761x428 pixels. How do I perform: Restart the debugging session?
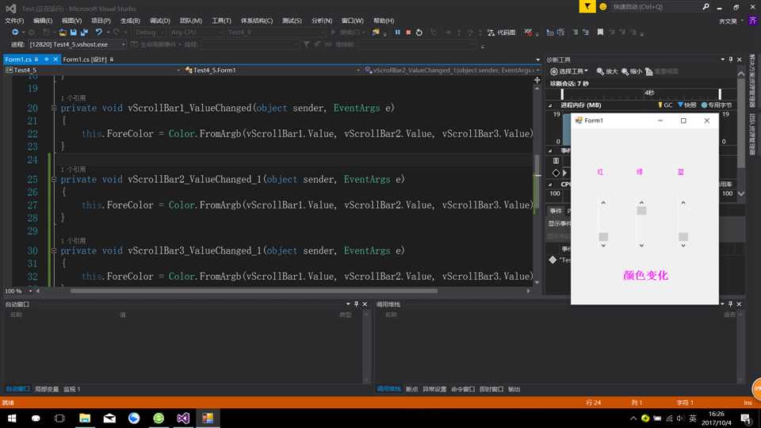(419, 32)
